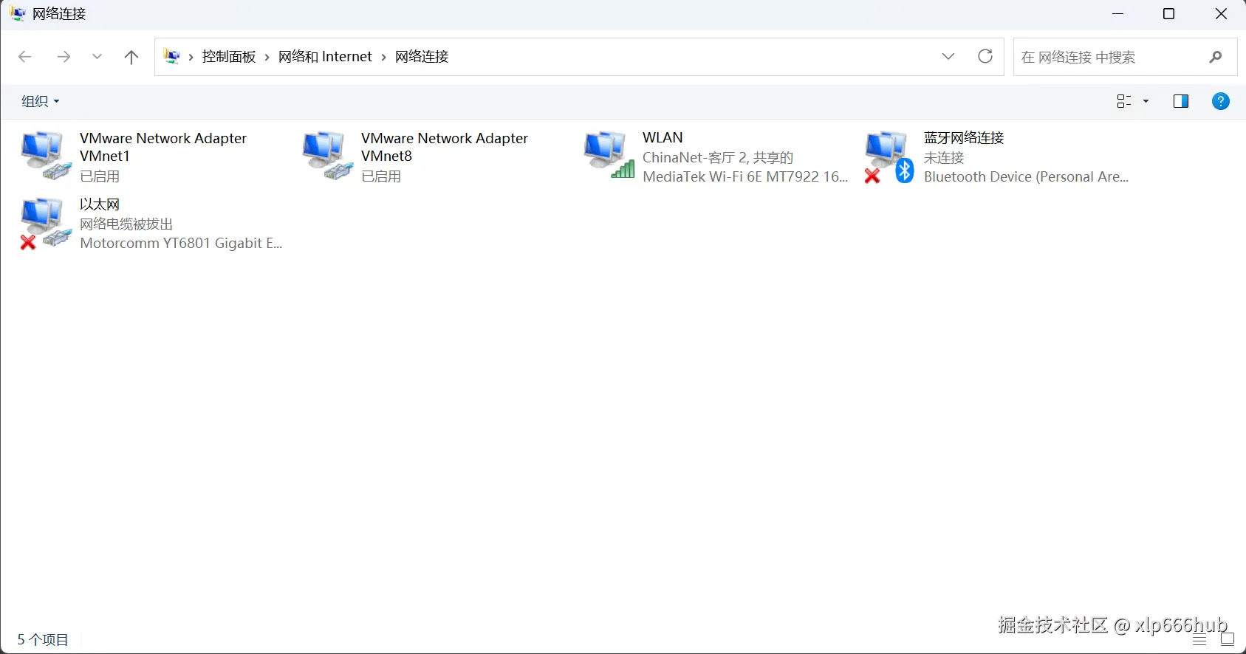Open the address bar history dropdown

[x=948, y=57]
